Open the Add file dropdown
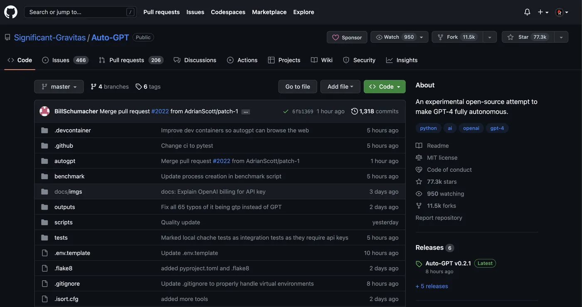The width and height of the screenshot is (582, 307). (x=340, y=86)
